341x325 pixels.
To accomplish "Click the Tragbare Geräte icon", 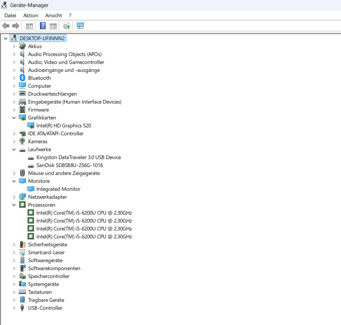I will click(x=22, y=300).
